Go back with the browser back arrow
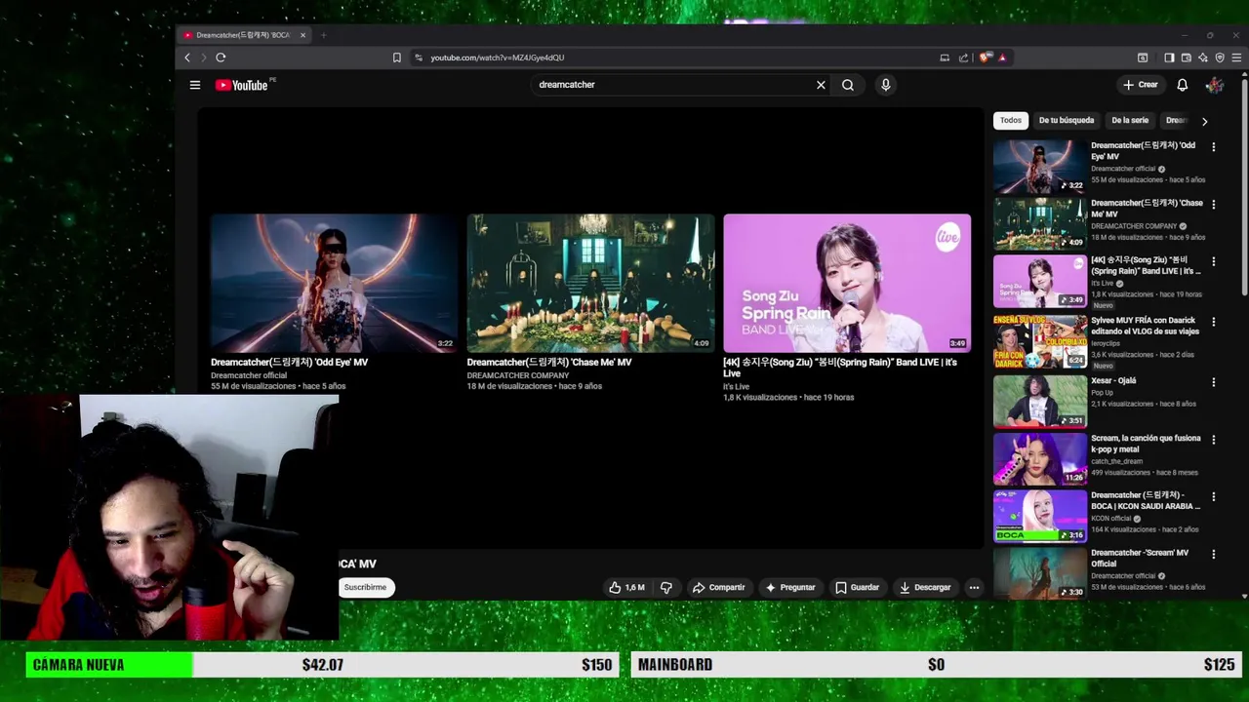 pyautogui.click(x=187, y=58)
